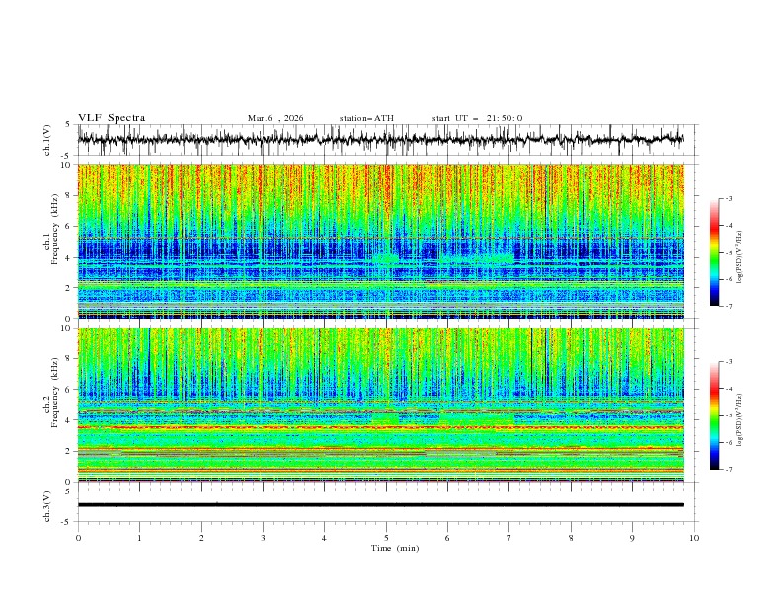782x604 pixels.
Task: Click the time axis tick label "5"
Action: coord(386,538)
